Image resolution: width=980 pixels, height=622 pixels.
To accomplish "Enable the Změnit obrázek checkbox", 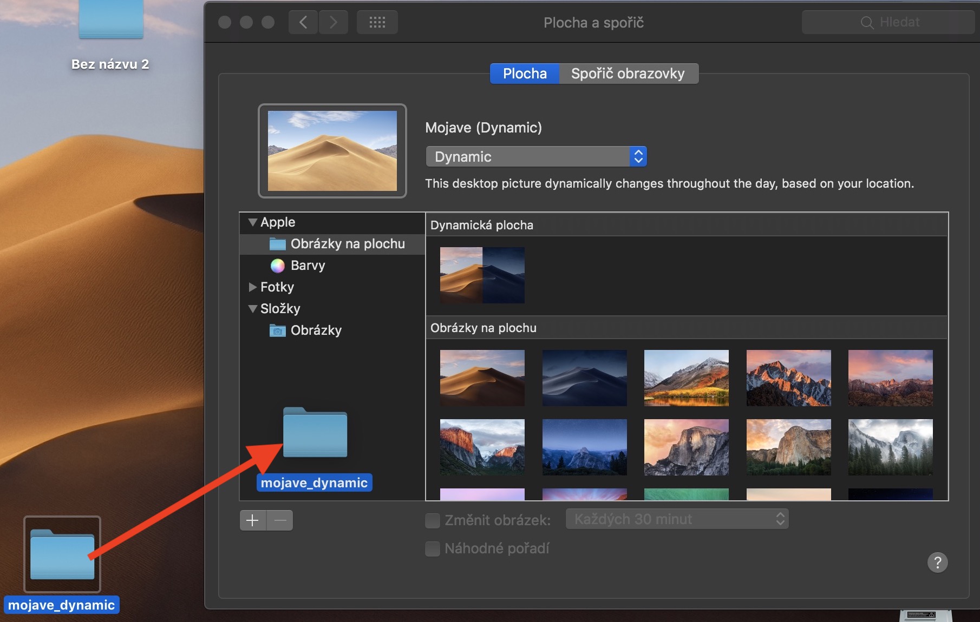I will click(x=433, y=520).
